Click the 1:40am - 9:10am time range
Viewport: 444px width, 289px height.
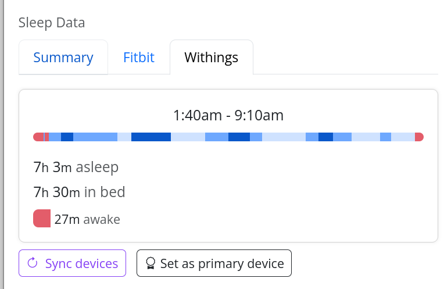228,115
